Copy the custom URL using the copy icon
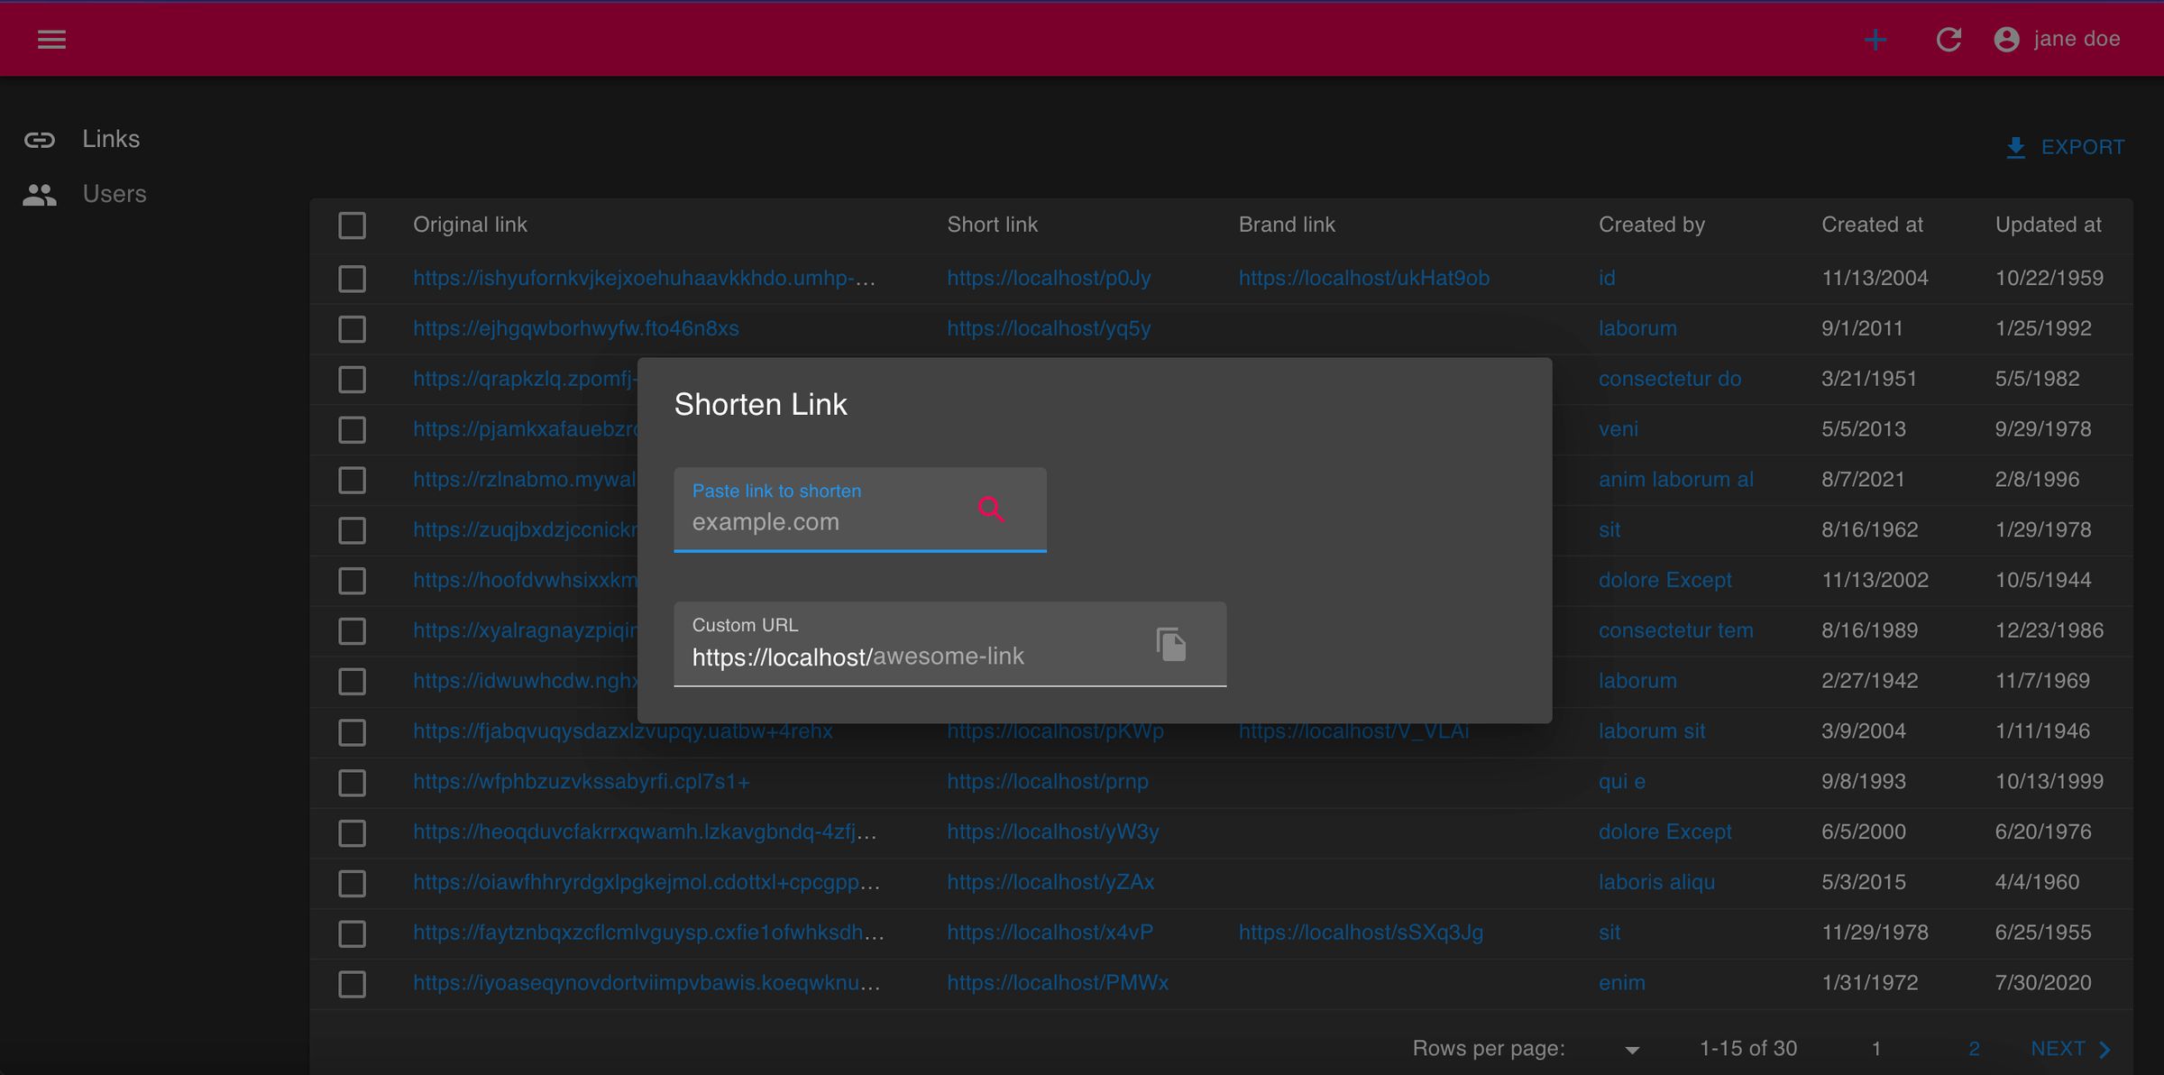This screenshot has height=1075, width=2164. (1169, 643)
